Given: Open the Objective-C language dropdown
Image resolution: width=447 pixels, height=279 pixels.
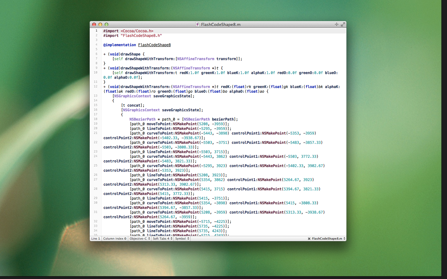Looking at the screenshot, I should click(140, 239).
